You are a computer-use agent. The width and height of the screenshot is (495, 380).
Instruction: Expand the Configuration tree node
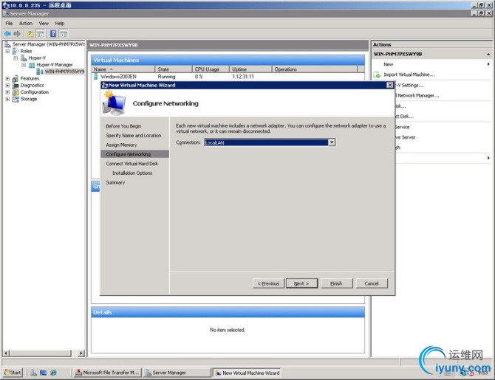[7, 92]
